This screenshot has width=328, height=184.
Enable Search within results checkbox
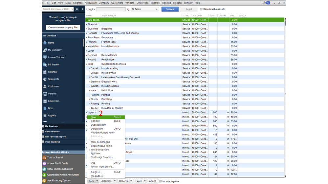(201, 9)
